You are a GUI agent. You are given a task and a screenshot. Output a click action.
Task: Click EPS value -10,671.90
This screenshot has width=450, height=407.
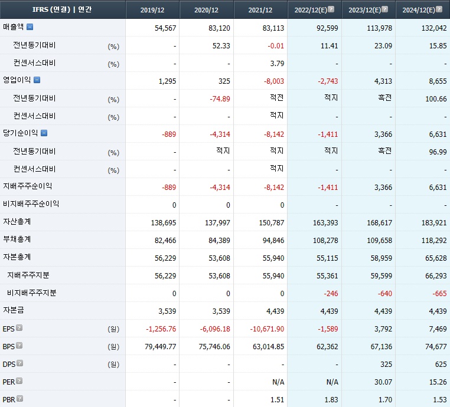[x=267, y=329]
